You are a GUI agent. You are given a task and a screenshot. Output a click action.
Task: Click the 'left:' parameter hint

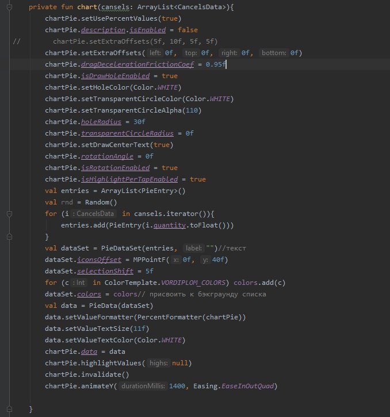coord(155,53)
